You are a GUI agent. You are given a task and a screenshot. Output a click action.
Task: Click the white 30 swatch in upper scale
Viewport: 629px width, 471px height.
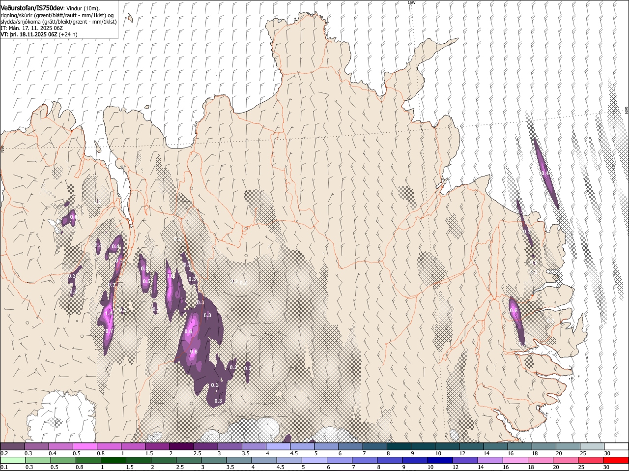click(616, 446)
